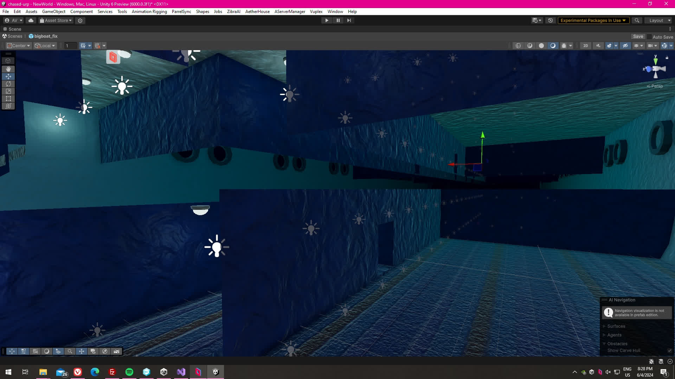The image size is (675, 379).
Task: Open the Center pivot dropdown
Action: click(19, 46)
